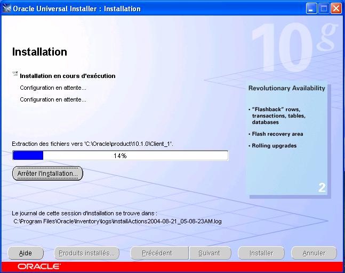Screen dimensions: 345x273
Task: Click the first Configuration en attente line
Action: 53,88
